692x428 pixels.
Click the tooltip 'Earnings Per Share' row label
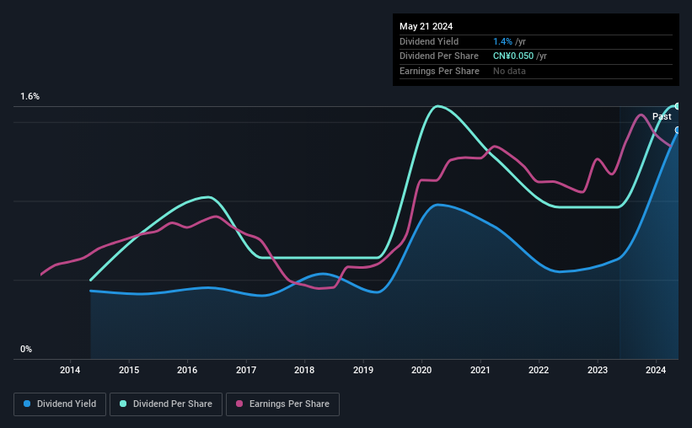pyautogui.click(x=440, y=71)
